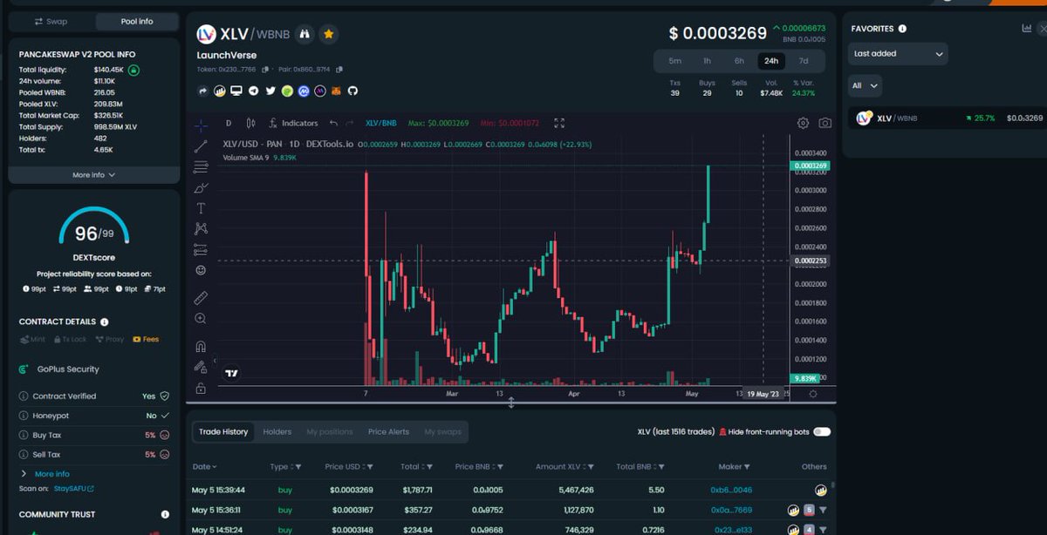Select the crosshair cursor tool
The height and width of the screenshot is (535, 1047).
201,125
